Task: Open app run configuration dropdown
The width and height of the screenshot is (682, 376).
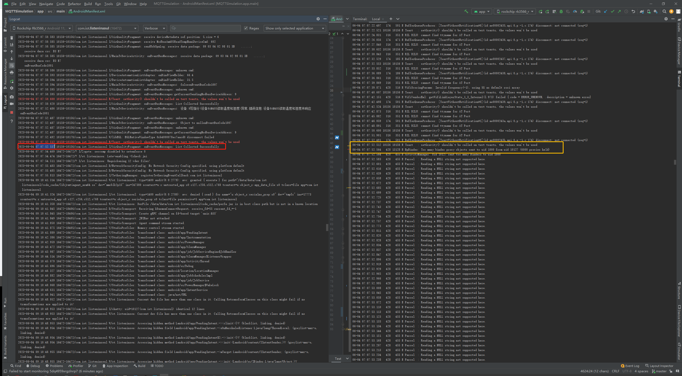Action: [482, 11]
